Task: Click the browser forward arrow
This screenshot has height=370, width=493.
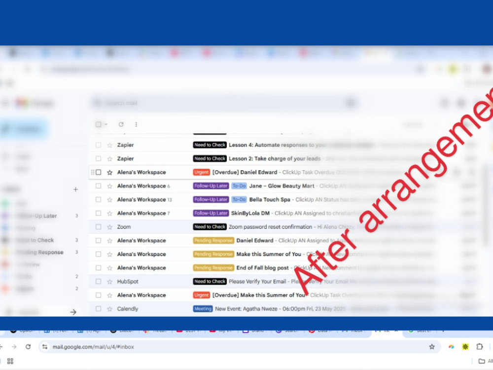Action: [14, 347]
